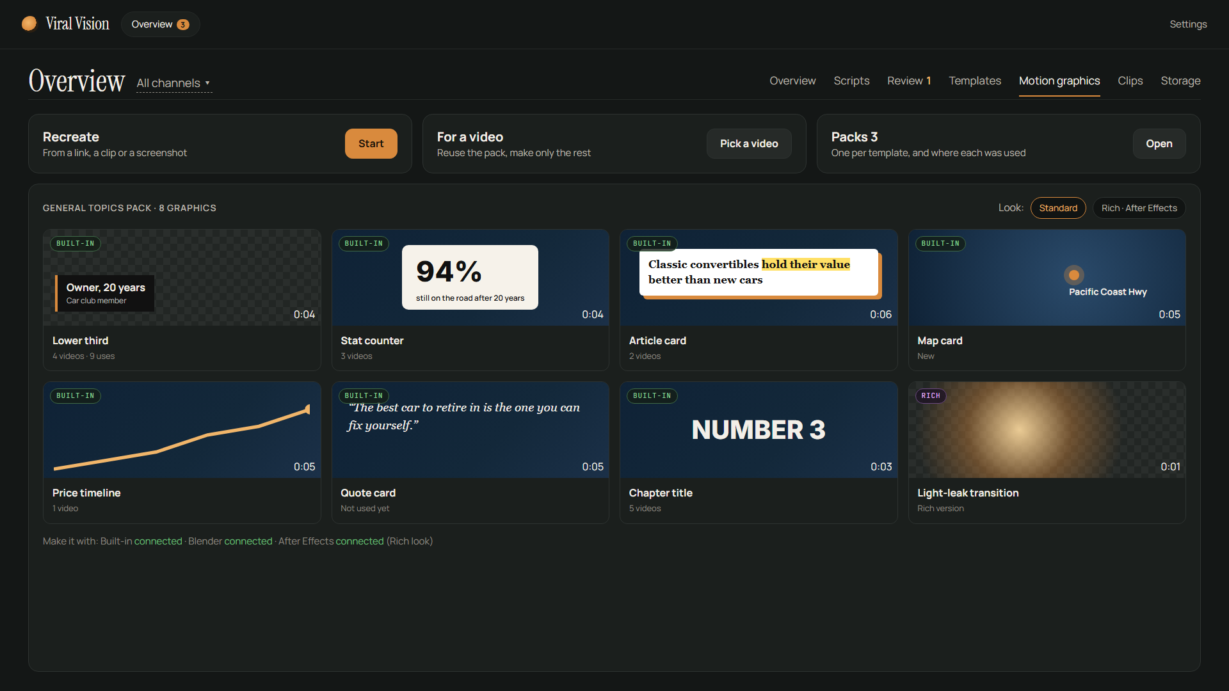Open the Clips tab
This screenshot has width=1229, height=691.
pos(1130,81)
